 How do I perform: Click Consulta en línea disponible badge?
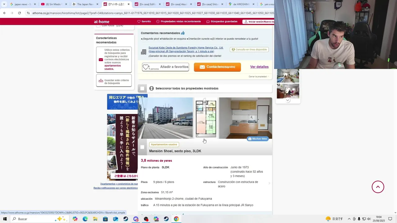(x=249, y=50)
